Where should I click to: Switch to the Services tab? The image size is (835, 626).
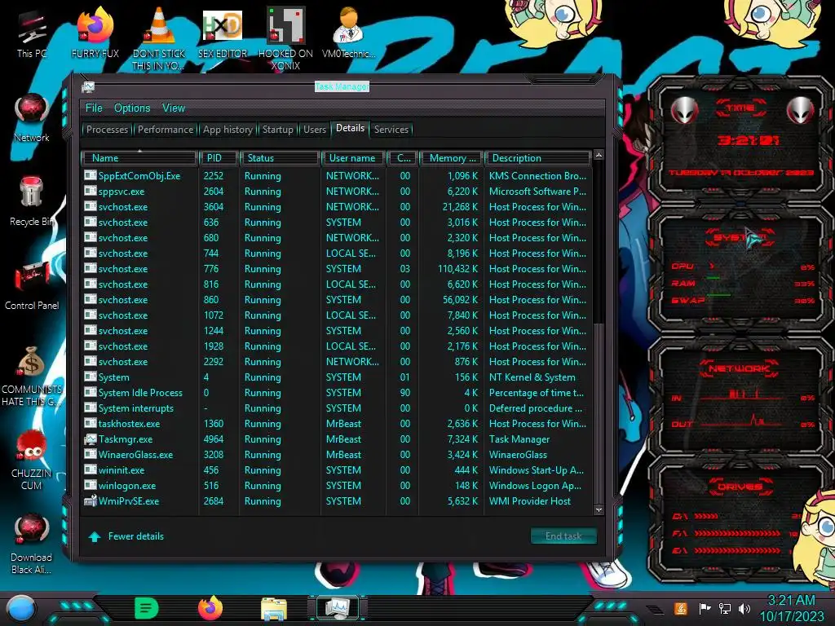click(391, 130)
